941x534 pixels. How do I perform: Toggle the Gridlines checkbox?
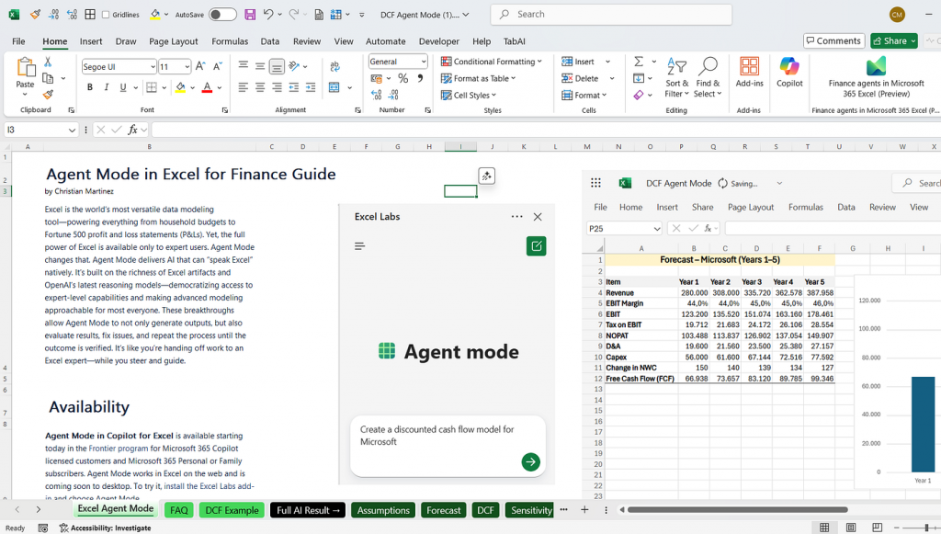tap(106, 15)
